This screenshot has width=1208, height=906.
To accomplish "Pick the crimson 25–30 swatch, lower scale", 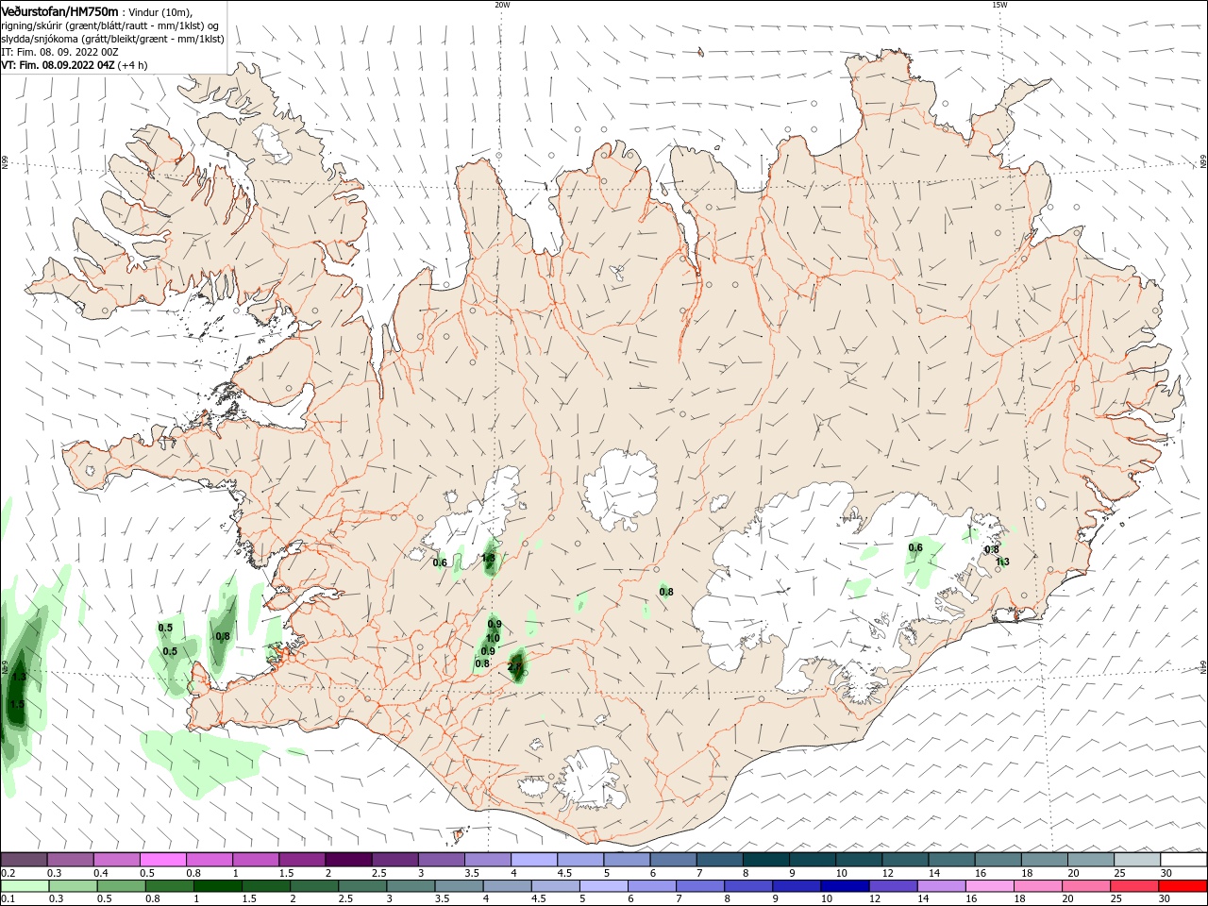I will coord(1135,886).
